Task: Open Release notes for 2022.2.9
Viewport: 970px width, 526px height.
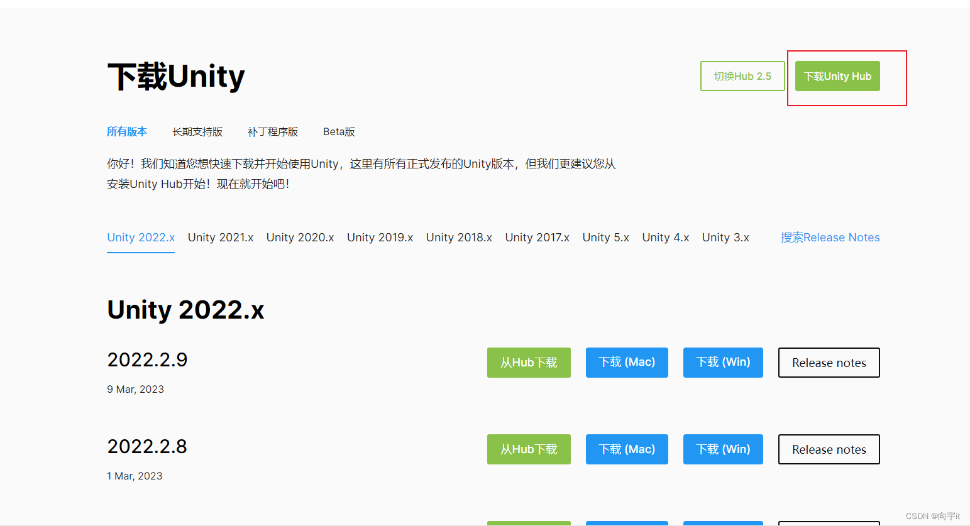Action: click(829, 363)
